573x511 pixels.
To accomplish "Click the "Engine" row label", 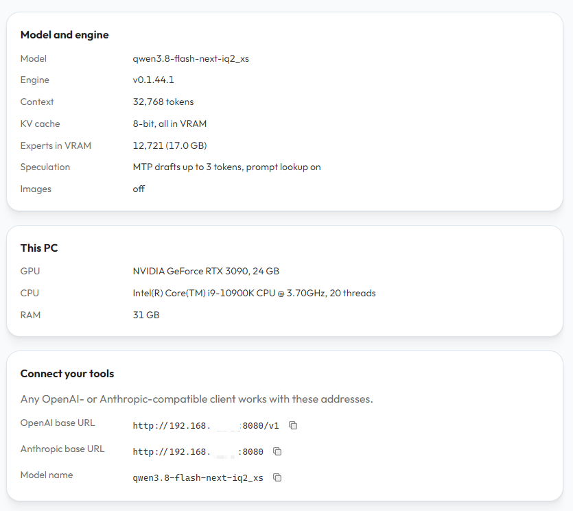I will [x=35, y=80].
